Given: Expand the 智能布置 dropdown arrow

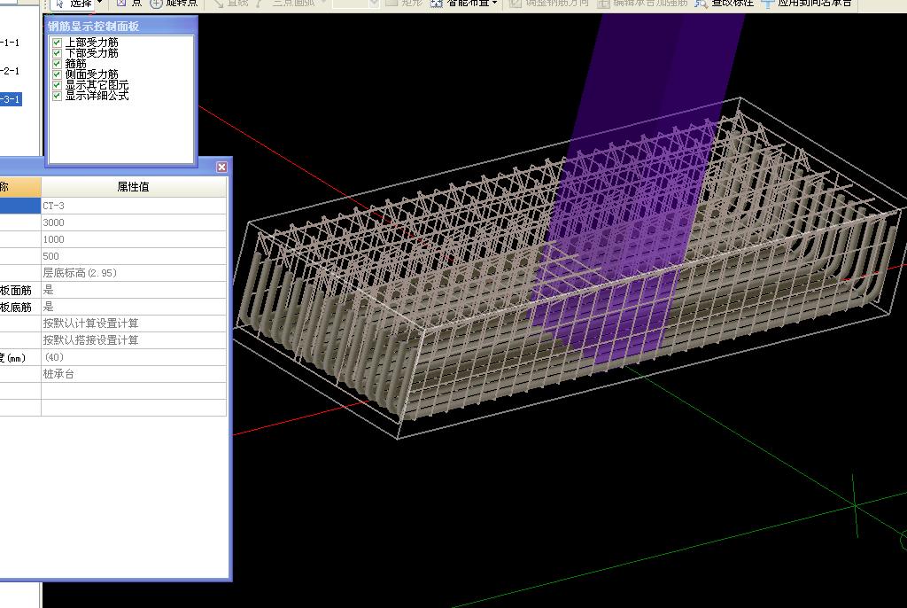Looking at the screenshot, I should tap(495, 4).
